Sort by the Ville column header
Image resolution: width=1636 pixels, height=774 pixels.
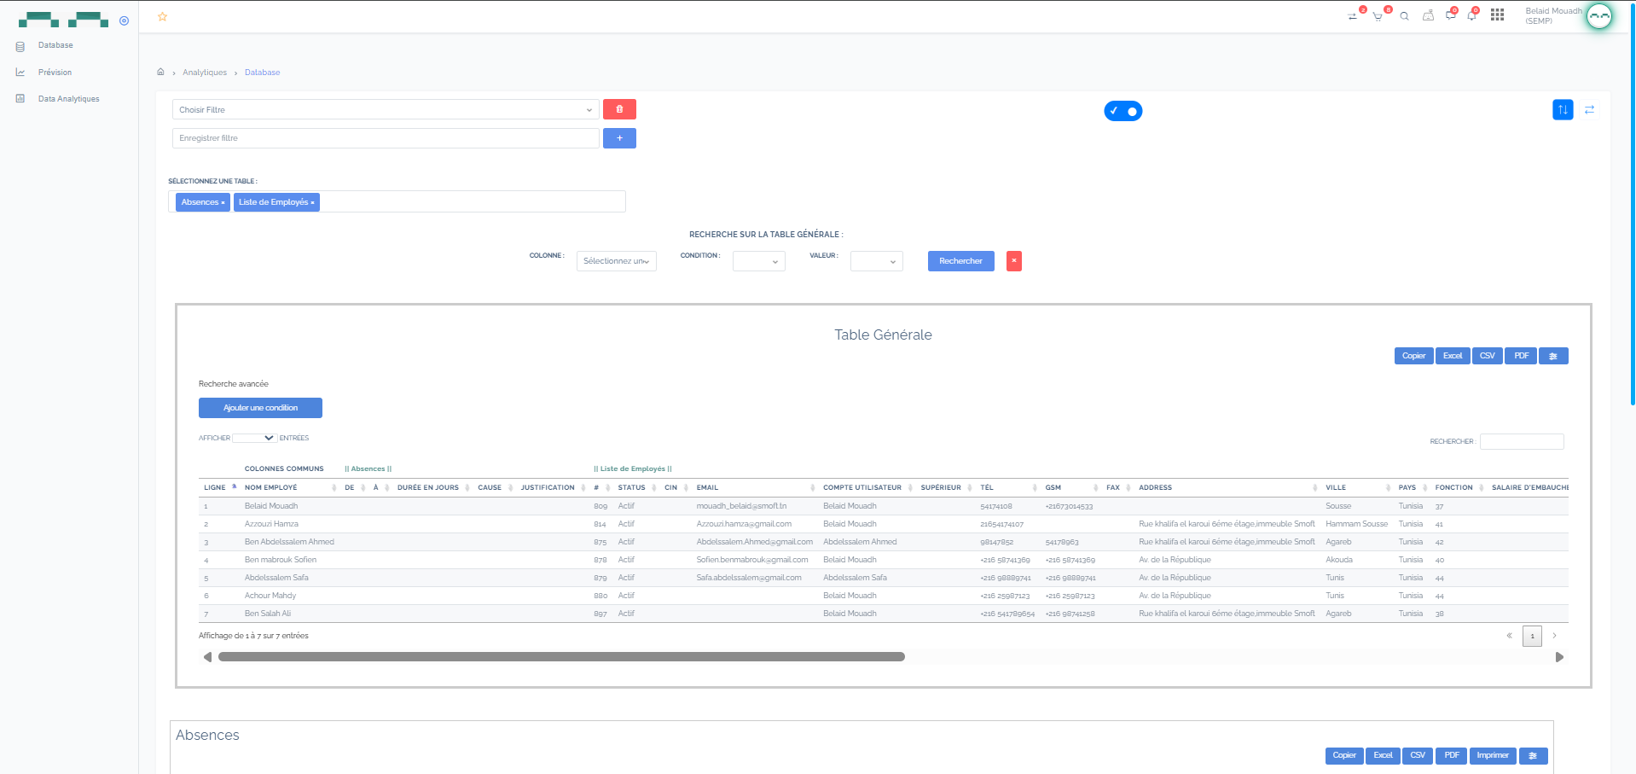[1357, 487]
